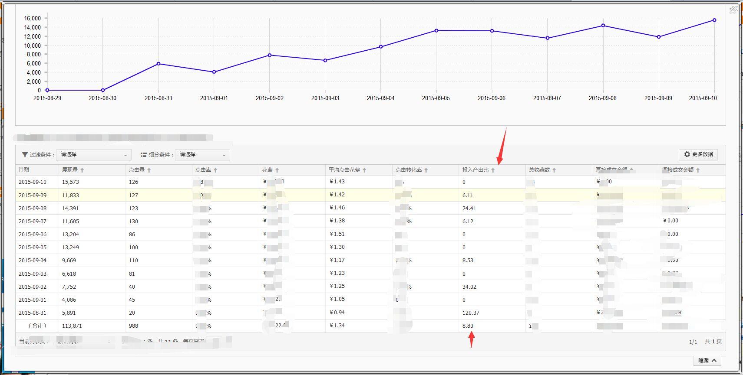Screen dimensions: 743x375
Task: Click the 点击量 value 86
Action: pos(132,235)
